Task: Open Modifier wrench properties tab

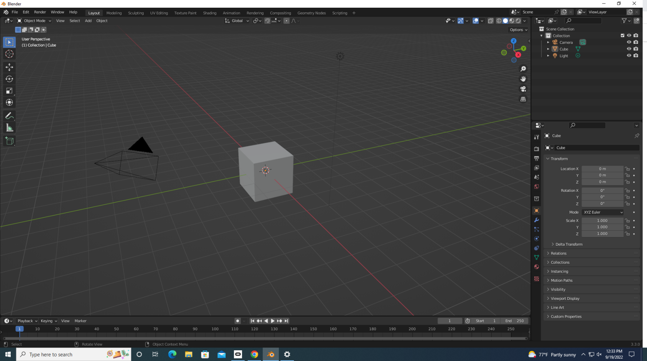Action: tap(536, 220)
